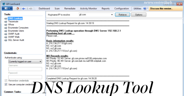Expand the help icon dropdown arrow
This screenshot has width=184, height=96.
coord(148,8)
